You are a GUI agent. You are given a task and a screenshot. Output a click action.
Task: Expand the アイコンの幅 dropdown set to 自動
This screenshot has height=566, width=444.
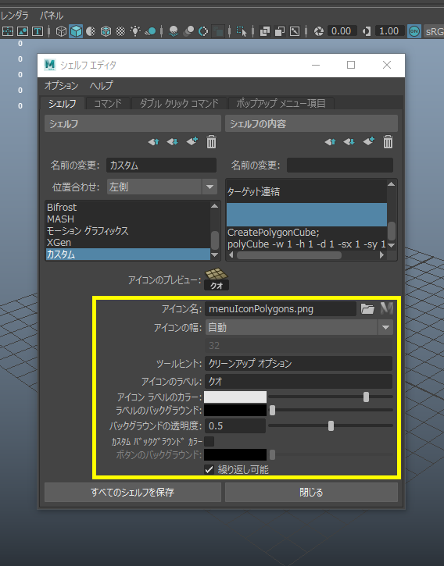[x=299, y=327]
